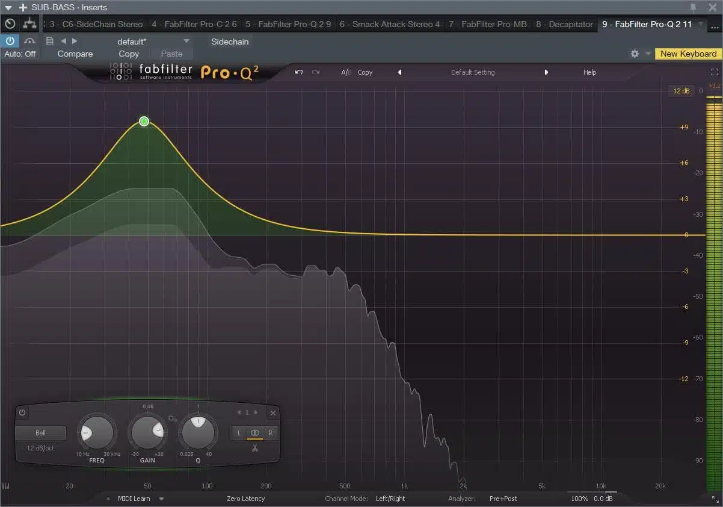Image resolution: width=723 pixels, height=507 pixels.
Task: Set band to stereo linked mode
Action: 255,433
